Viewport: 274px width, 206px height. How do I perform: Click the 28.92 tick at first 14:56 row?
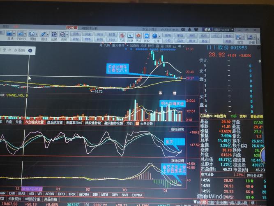tap(228, 180)
